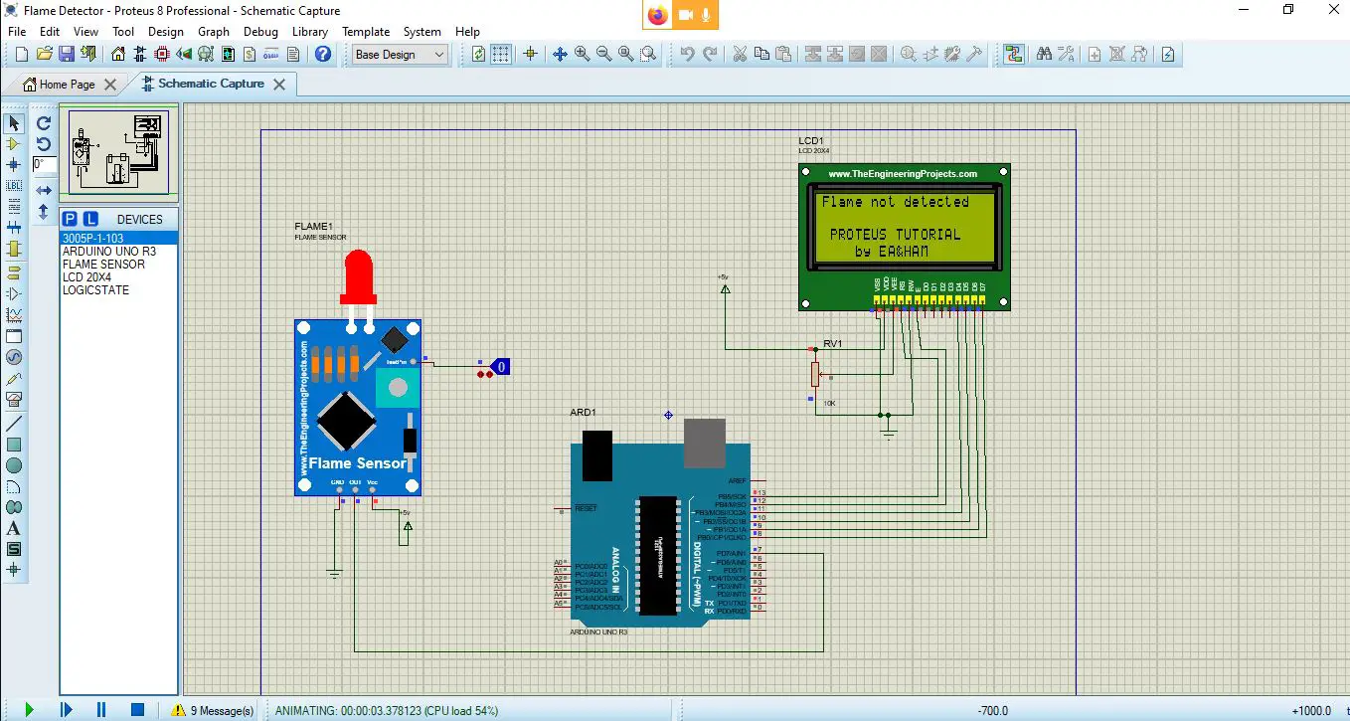Select the 2D Graphics Text tool

point(14,528)
